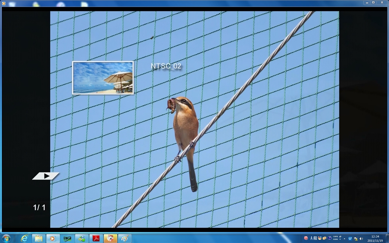Viewport: 389px width, 243px height.
Task: Minimize the player window
Action: pos(367,3)
